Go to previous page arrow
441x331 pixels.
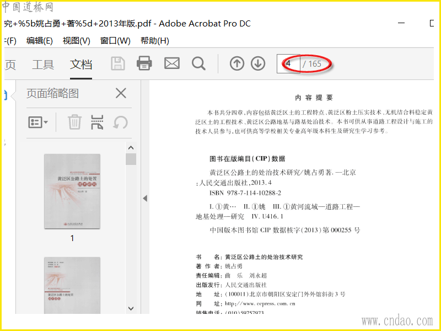pyautogui.click(x=237, y=63)
